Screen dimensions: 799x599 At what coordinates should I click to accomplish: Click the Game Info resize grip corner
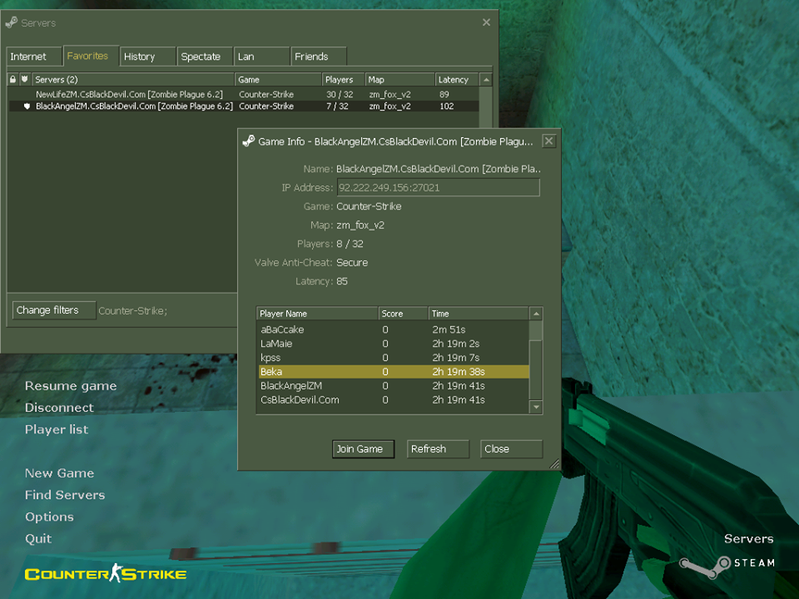555,464
